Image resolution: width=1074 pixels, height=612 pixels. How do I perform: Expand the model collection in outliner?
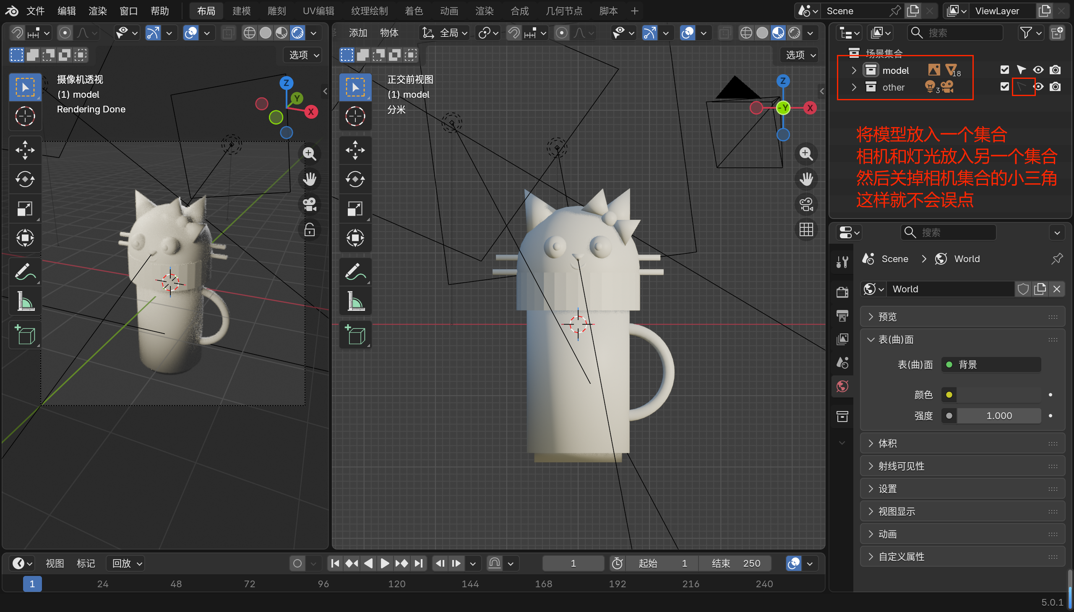854,70
